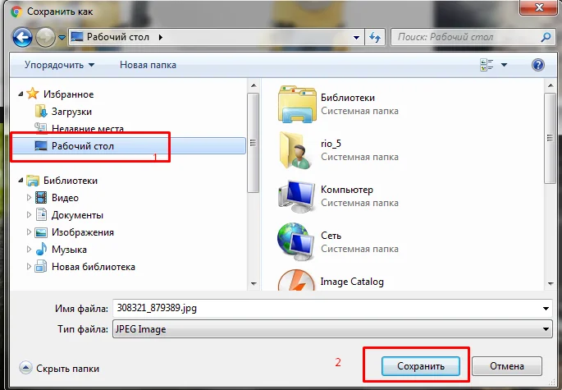Click the Refresh button next to address bar
562x390 pixels.
[375, 37]
